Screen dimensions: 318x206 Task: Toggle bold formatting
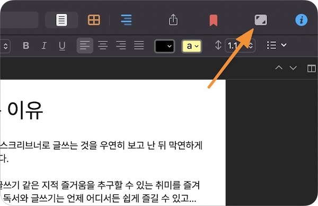tap(26, 46)
